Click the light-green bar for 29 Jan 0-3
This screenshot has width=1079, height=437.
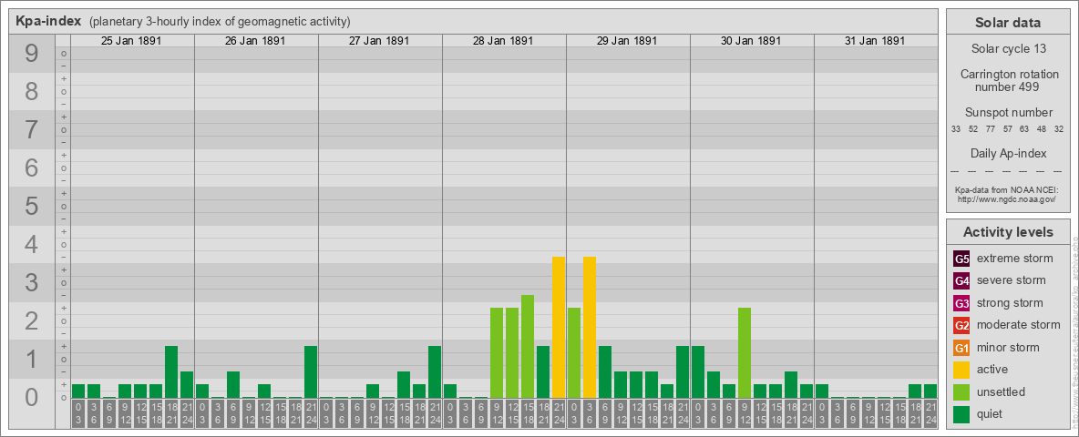point(574,352)
